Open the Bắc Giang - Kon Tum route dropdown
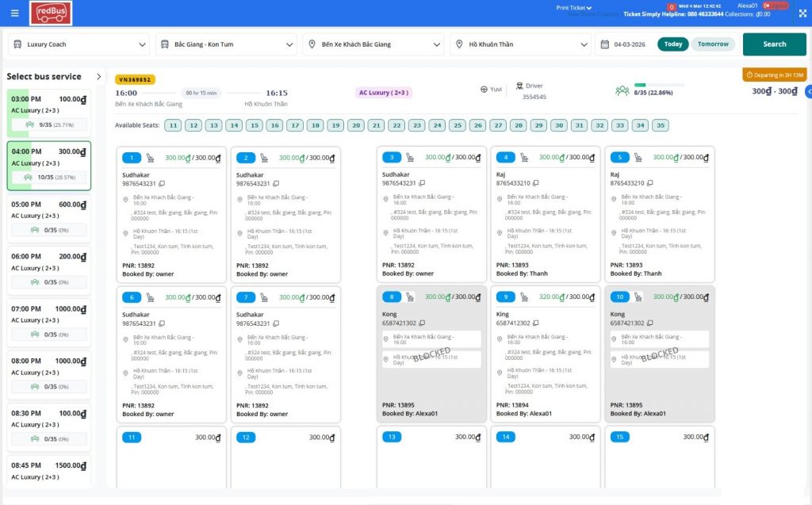 pyautogui.click(x=225, y=44)
